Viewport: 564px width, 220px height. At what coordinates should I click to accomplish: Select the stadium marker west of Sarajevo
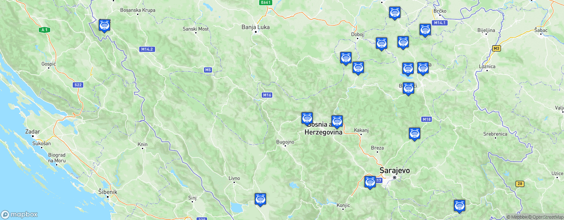pos(370,182)
